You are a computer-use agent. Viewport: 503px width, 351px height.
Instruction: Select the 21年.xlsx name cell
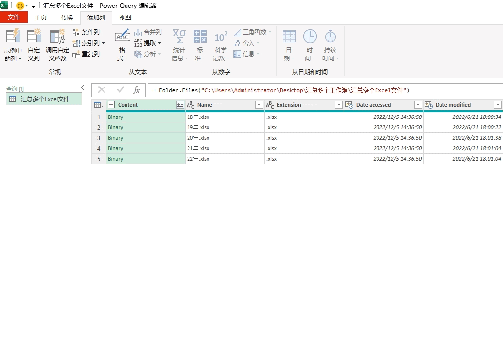pos(225,148)
